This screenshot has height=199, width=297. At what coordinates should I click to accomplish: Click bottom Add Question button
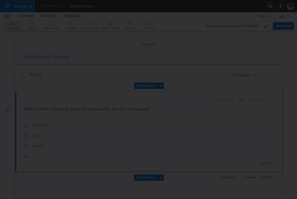pos(145,178)
